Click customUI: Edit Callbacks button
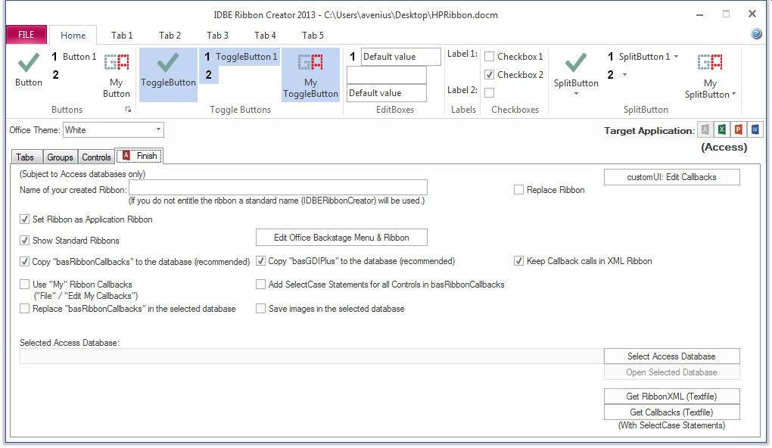 pos(671,177)
